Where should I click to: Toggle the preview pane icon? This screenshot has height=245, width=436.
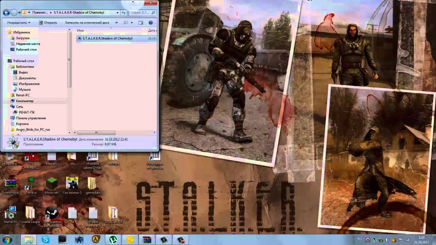(141, 23)
